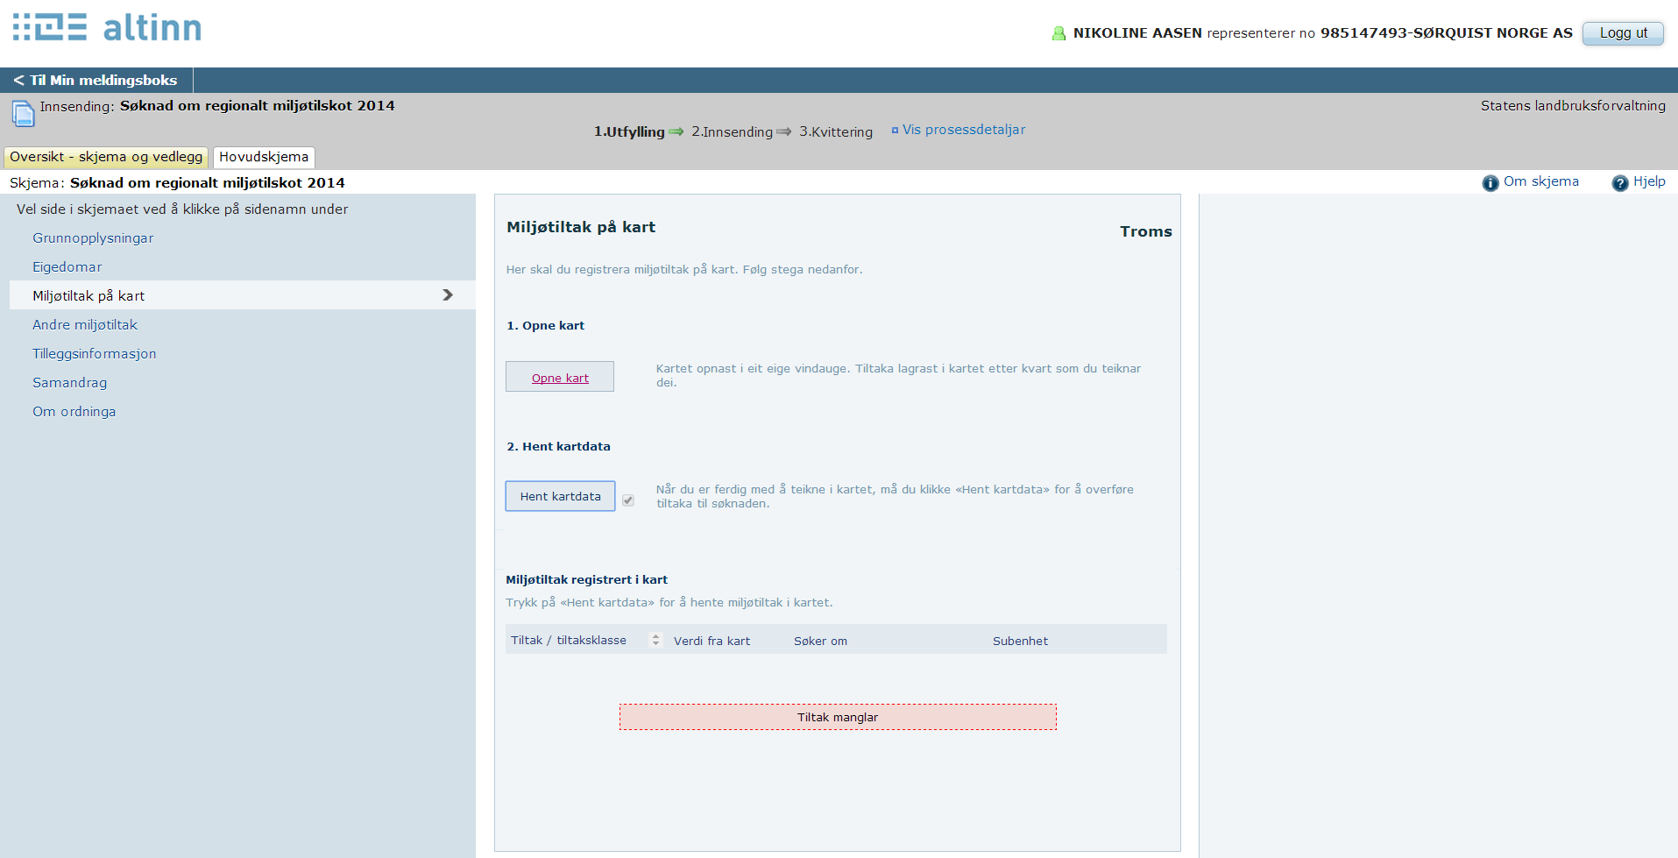Click the 2. Hent kartdata heading

(558, 446)
